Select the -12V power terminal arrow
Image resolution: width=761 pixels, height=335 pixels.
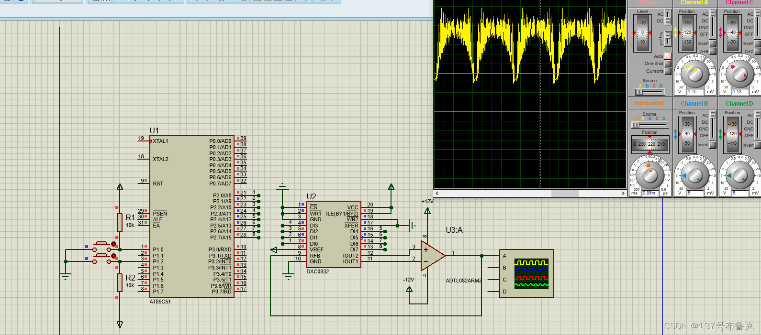click(x=409, y=288)
